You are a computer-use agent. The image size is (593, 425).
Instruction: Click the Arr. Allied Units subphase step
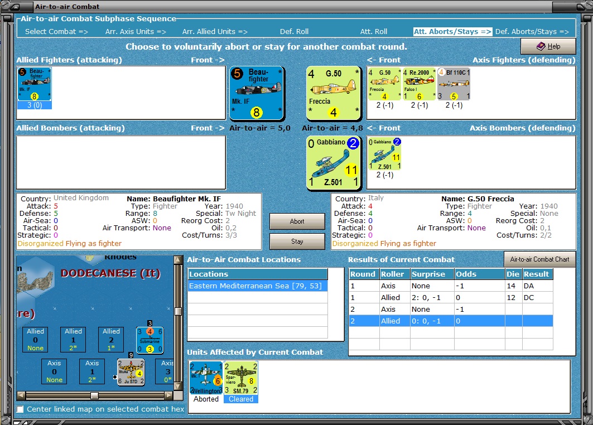click(215, 32)
